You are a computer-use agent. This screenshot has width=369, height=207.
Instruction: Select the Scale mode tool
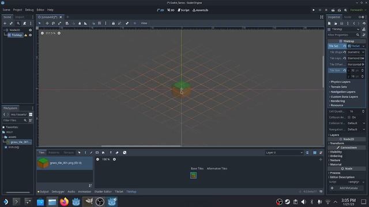point(60,23)
